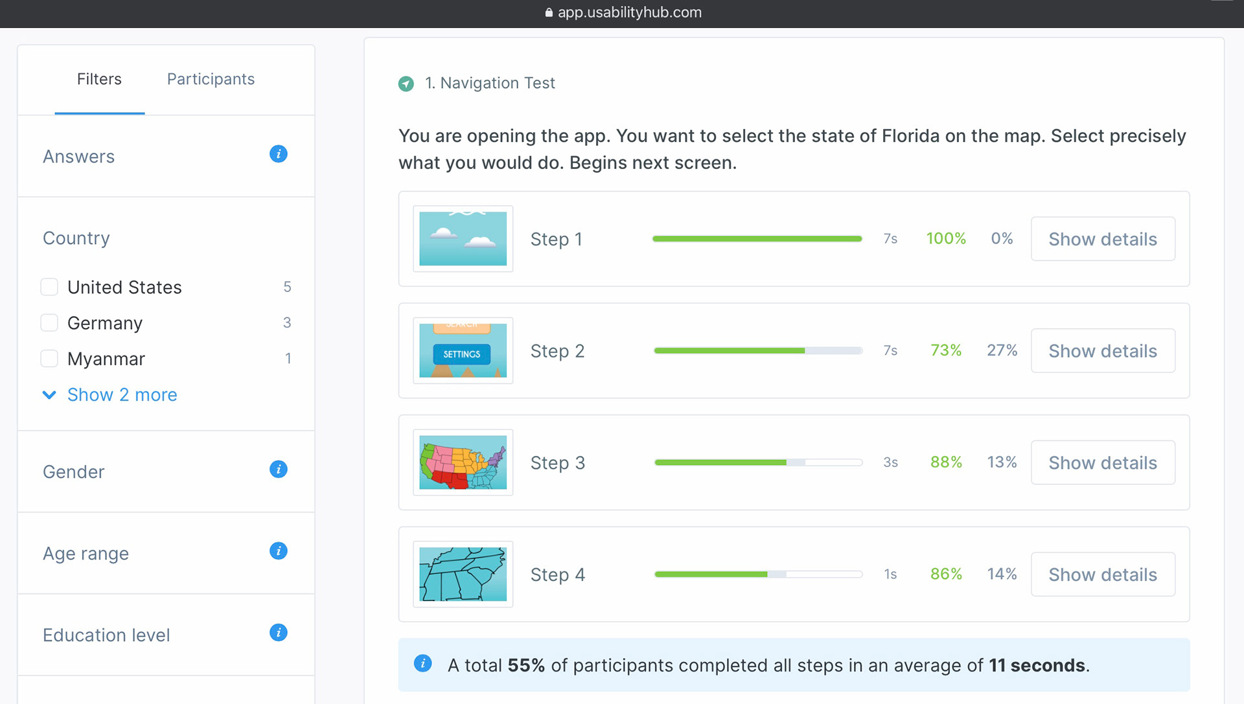Image resolution: width=1244 pixels, height=704 pixels.
Task: Show details for Step 3
Action: coord(1103,462)
